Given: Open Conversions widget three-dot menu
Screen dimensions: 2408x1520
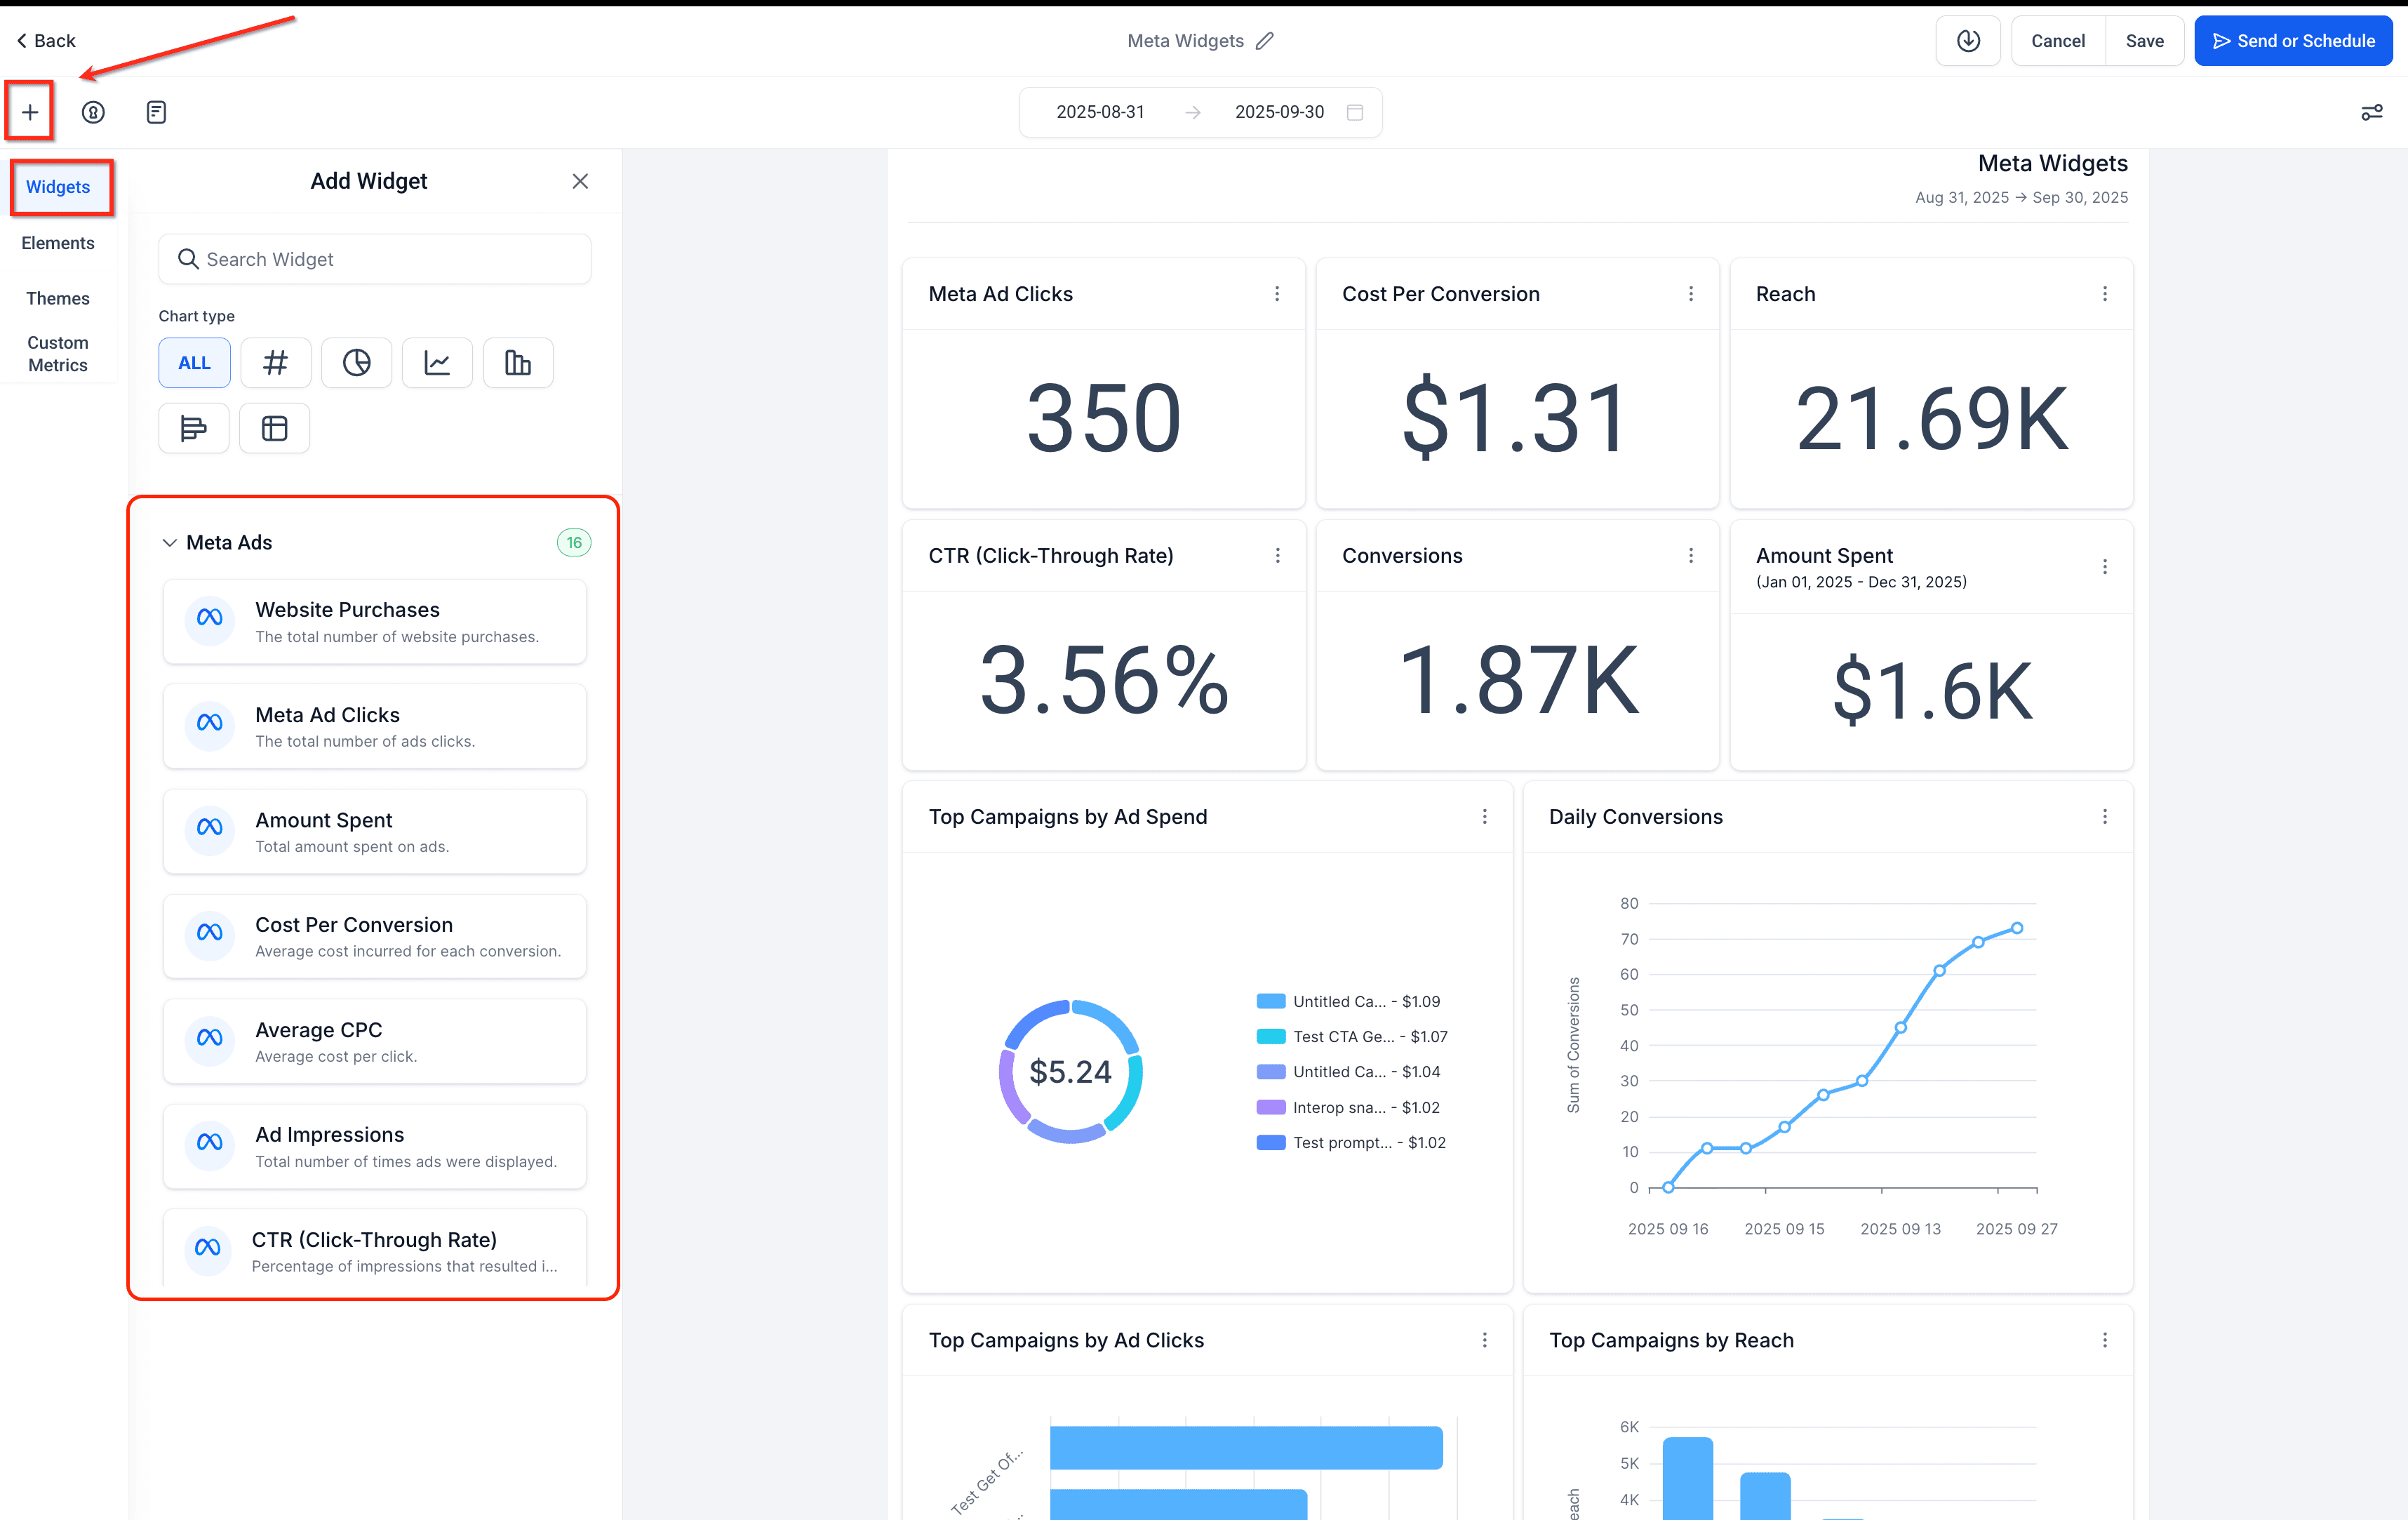Looking at the screenshot, I should [x=1691, y=556].
